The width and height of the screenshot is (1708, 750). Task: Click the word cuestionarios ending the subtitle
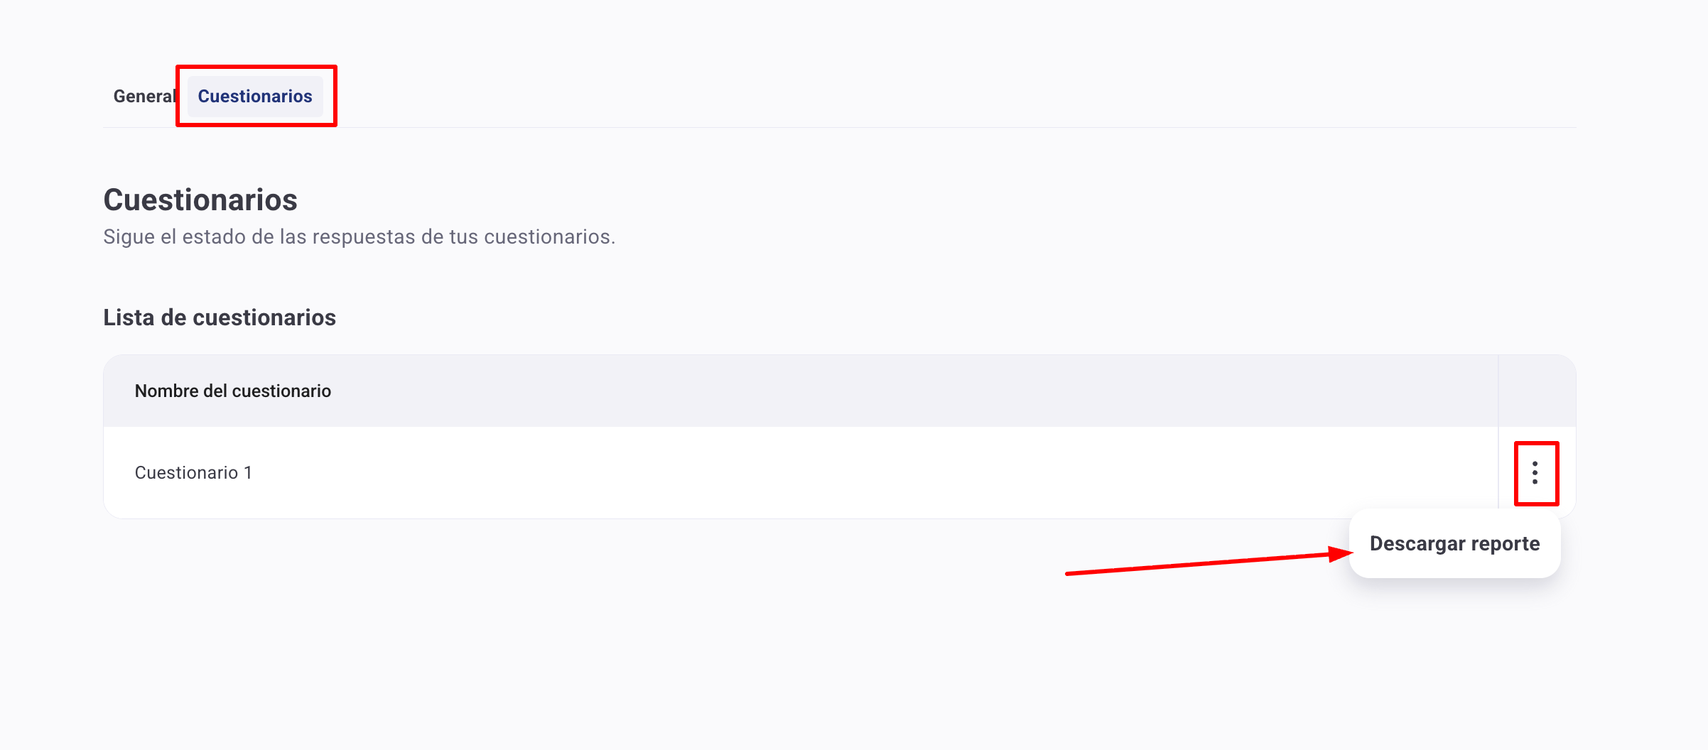click(x=548, y=237)
